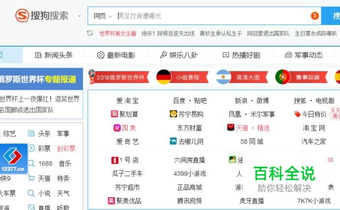This screenshot has width=340, height=210.
Task: Open the 淘宝网 link
Action: [314, 128]
